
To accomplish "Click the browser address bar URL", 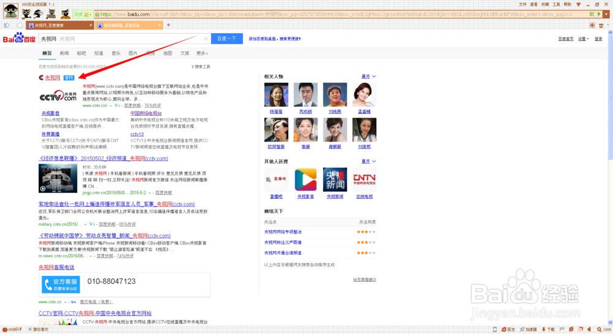I will (x=336, y=14).
